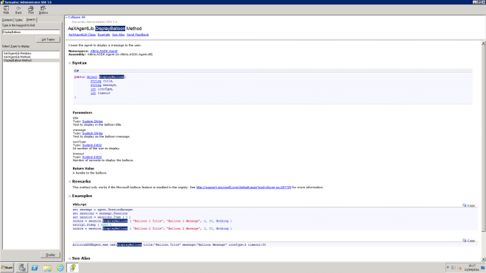
Task: Select AeXAgentLib Members in topic list
Action: tap(18, 53)
